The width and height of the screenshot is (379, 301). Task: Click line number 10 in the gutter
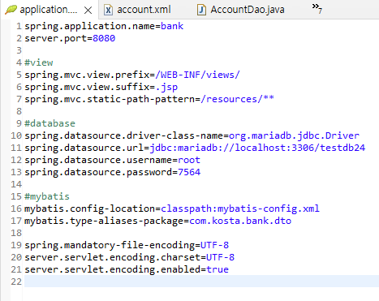pyautogui.click(x=16, y=135)
